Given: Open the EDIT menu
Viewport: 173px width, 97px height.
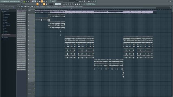Looking at the screenshot, I should click(3, 1).
